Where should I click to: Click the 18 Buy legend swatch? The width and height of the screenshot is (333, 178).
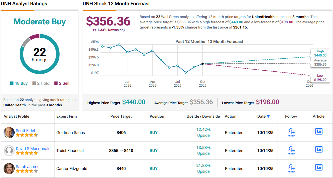pyautogui.click(x=12, y=83)
